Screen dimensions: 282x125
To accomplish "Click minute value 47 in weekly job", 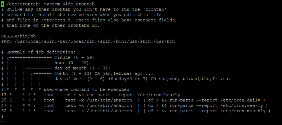I will pos(4,105).
